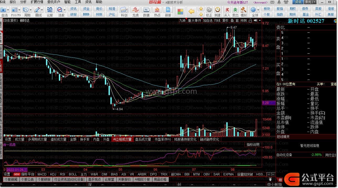Click the 测速 speed test clock icon
This screenshot has width=338, height=188.
pos(218,10)
